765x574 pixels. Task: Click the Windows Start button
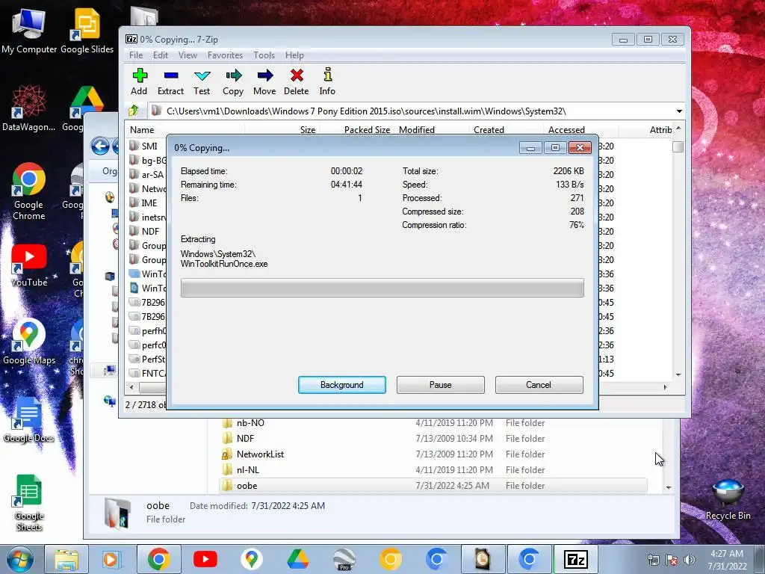[x=20, y=559]
